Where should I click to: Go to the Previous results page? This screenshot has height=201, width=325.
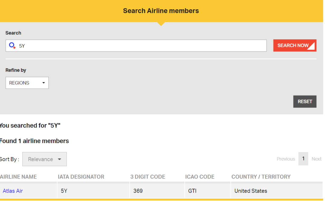[x=286, y=159]
